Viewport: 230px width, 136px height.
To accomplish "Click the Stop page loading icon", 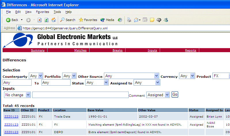I will 39,20.
